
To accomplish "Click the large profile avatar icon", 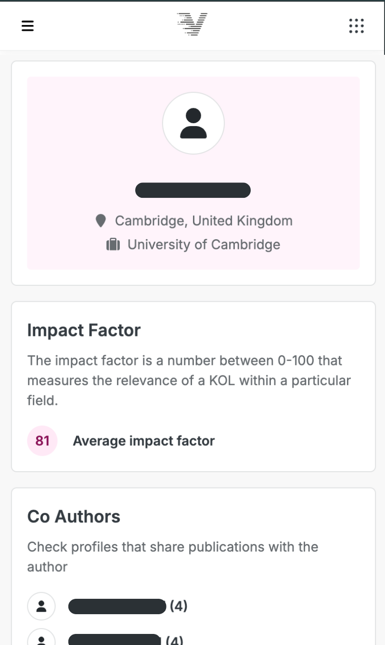I will 193,123.
